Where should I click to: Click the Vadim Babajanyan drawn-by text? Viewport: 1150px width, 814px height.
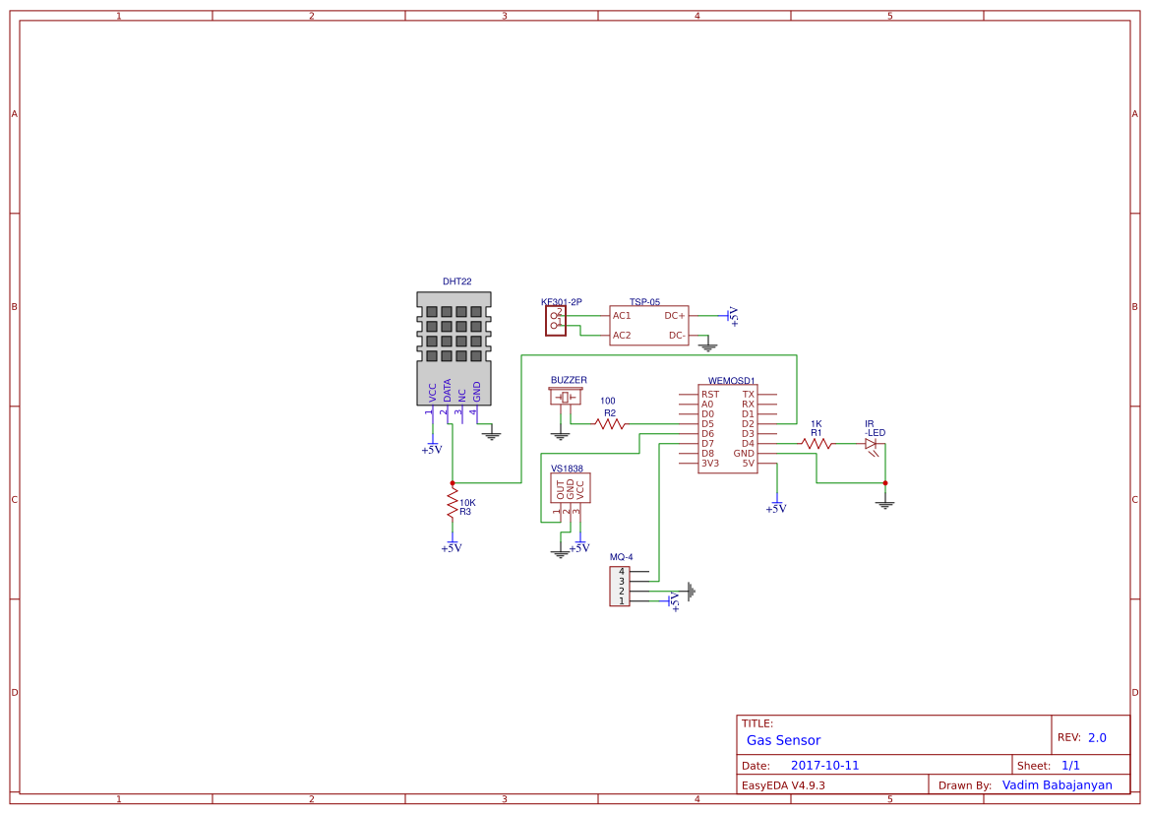click(x=1058, y=784)
